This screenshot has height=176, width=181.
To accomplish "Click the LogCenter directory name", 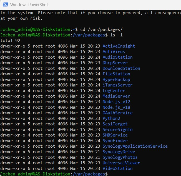I will pyautogui.click(x=114, y=91).
